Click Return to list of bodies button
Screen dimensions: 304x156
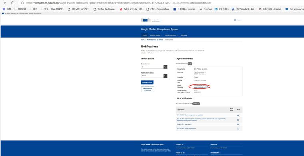pyautogui.click(x=148, y=89)
